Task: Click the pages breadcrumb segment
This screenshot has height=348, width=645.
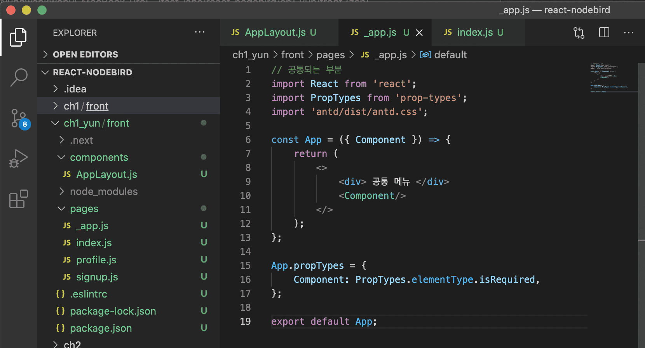Action: pyautogui.click(x=330, y=55)
